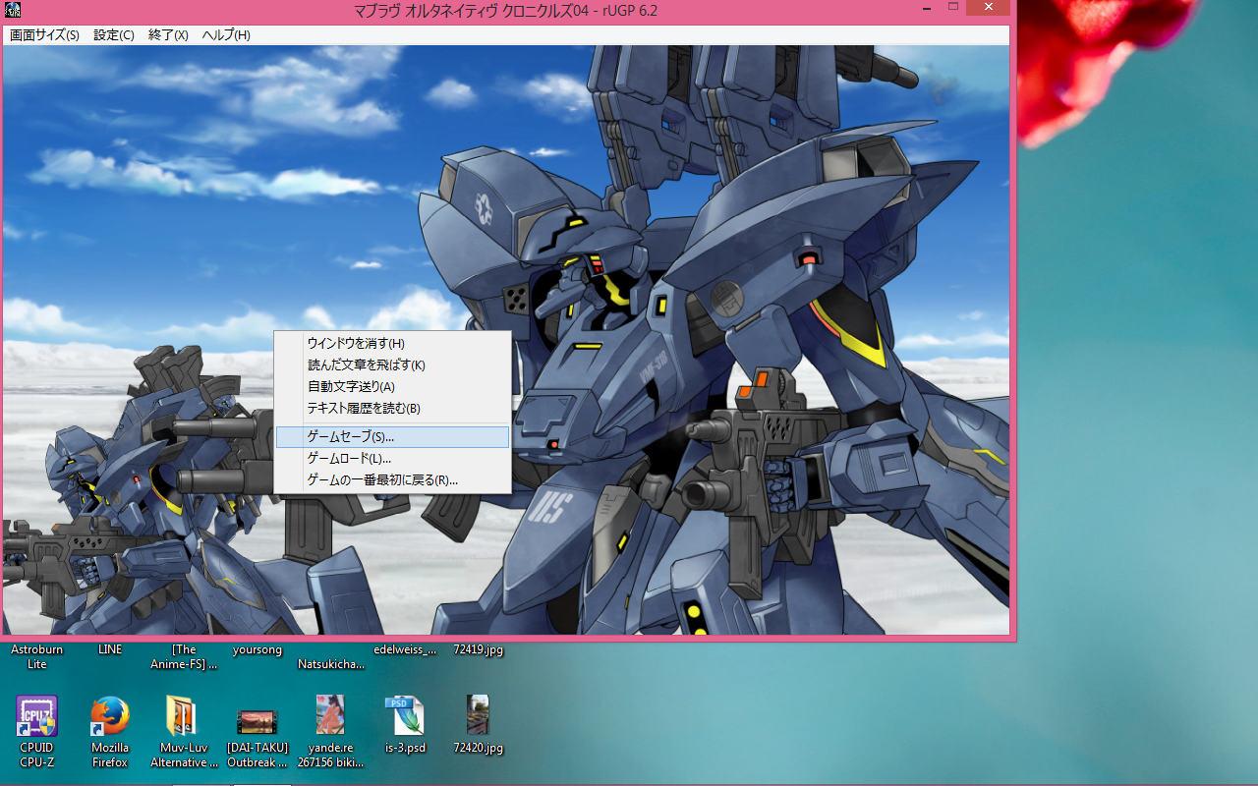Select the yoursong desktop label
The height and width of the screenshot is (786, 1258).
(257, 649)
